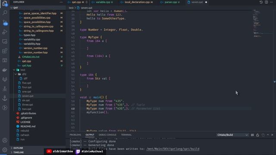Open space_possibilities.cpp file
Viewport: 276px width, 155px height.
click(x=38, y=18)
